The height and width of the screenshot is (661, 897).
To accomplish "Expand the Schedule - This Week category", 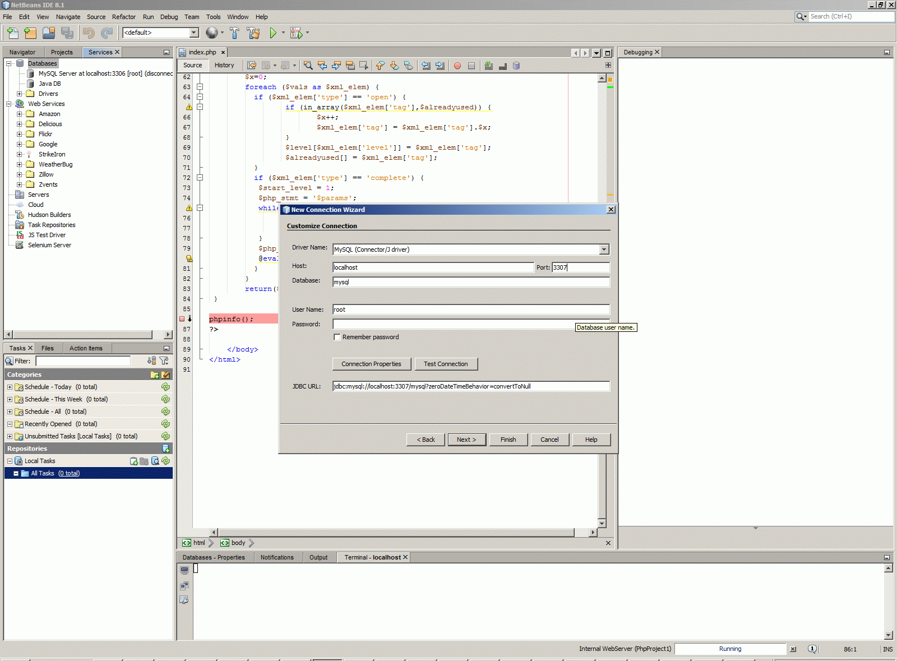I will click(x=10, y=399).
